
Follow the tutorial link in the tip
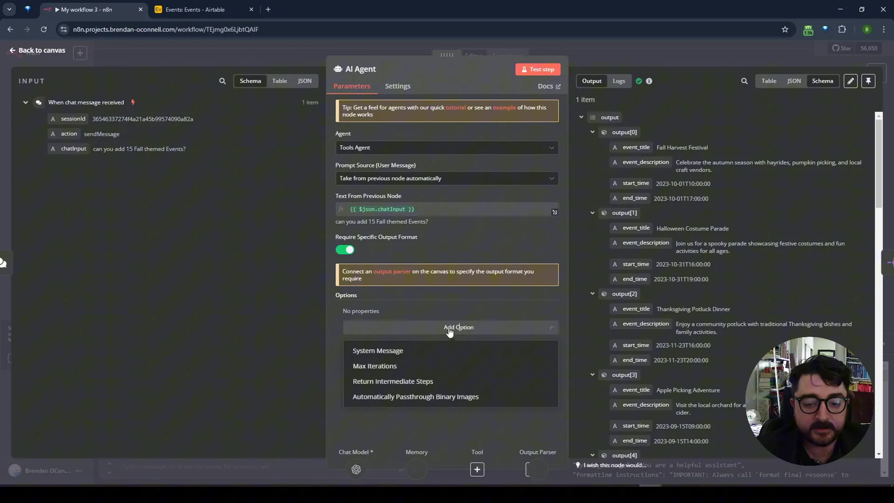point(455,108)
